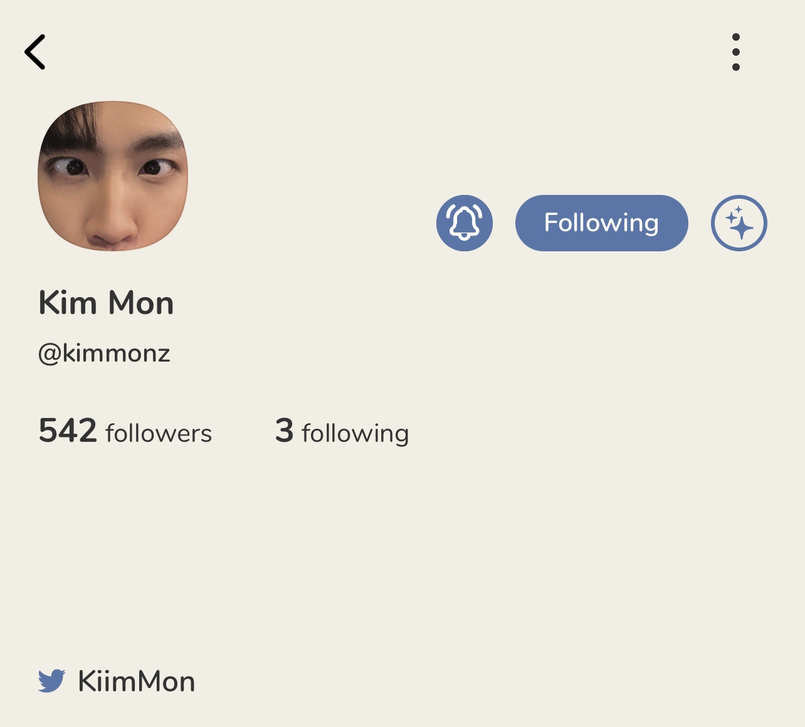
Task: Click the word "Following" inside the blue pill
Action: (601, 223)
